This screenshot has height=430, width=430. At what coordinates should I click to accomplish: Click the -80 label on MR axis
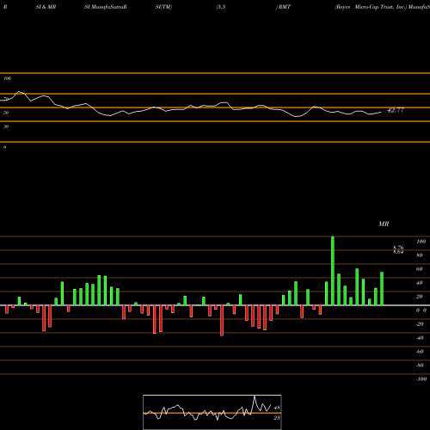(x=420, y=365)
